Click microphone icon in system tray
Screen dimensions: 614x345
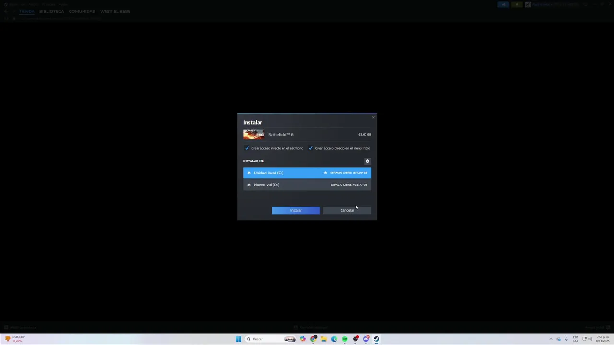566,339
